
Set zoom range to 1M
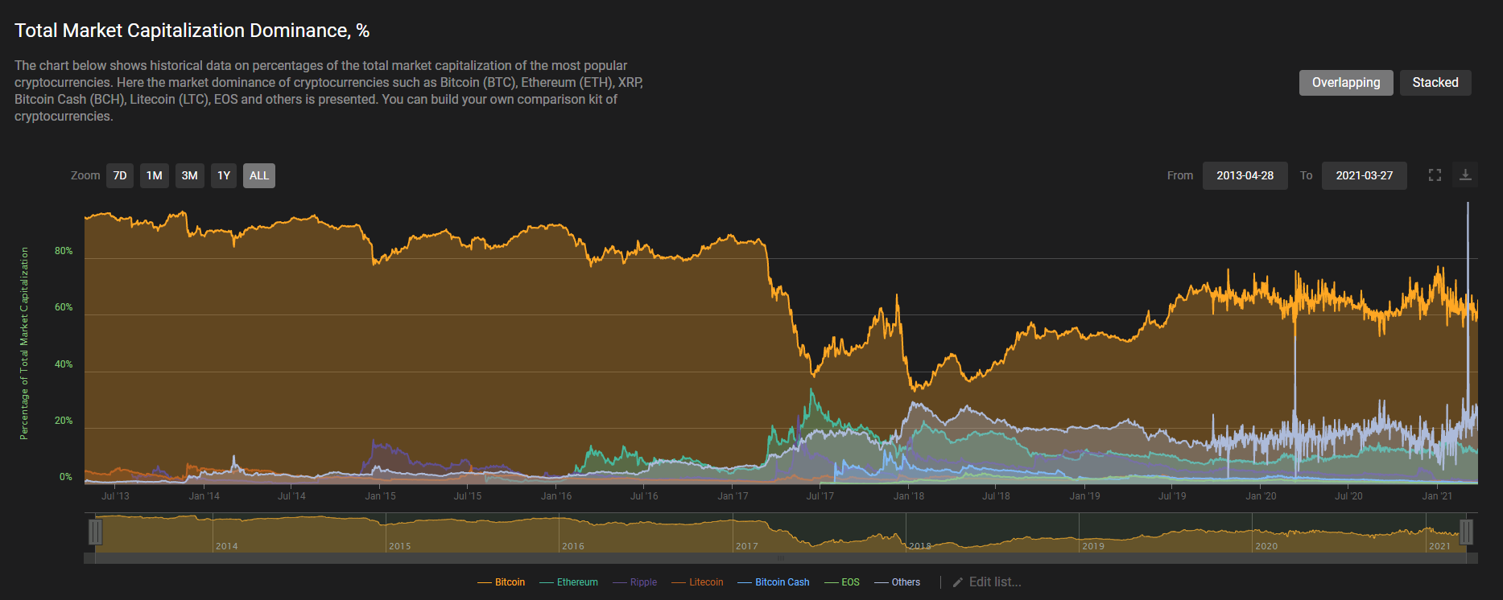[154, 176]
